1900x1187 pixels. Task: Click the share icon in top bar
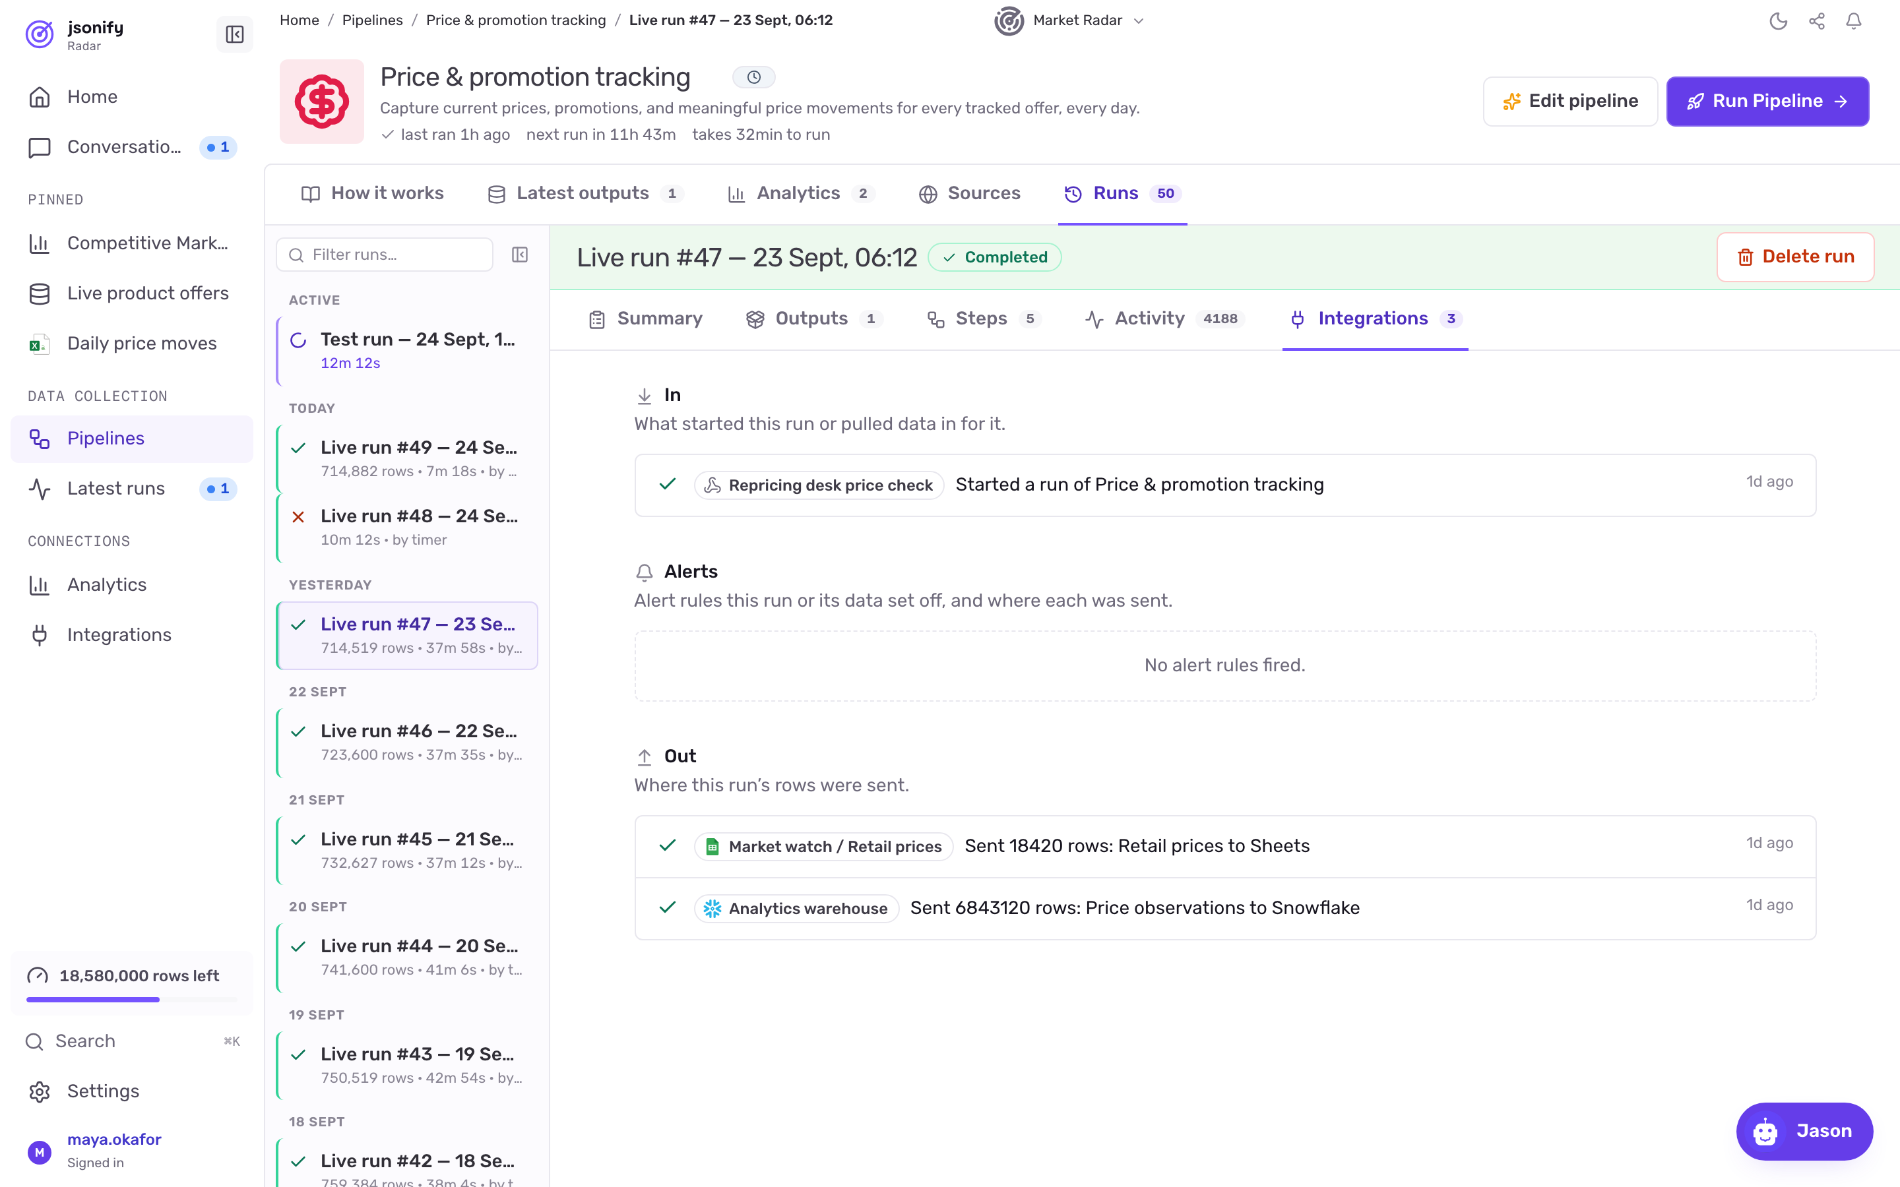tap(1816, 21)
